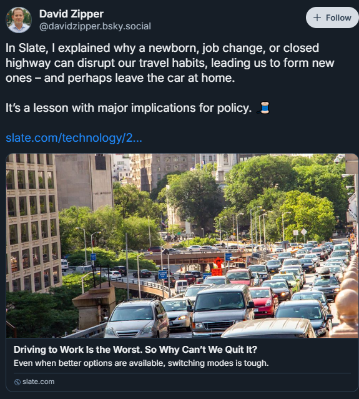Open the @davidzipper.bsky.social handle

(x=95, y=26)
